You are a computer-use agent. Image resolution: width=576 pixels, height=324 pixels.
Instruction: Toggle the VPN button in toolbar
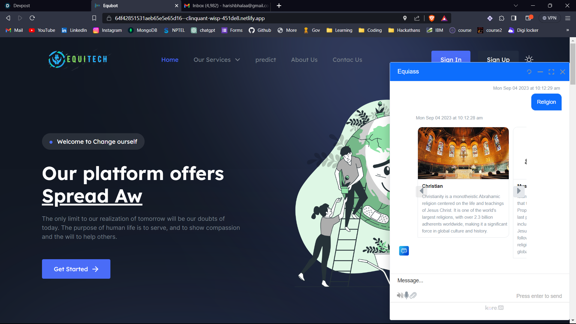pos(549,18)
